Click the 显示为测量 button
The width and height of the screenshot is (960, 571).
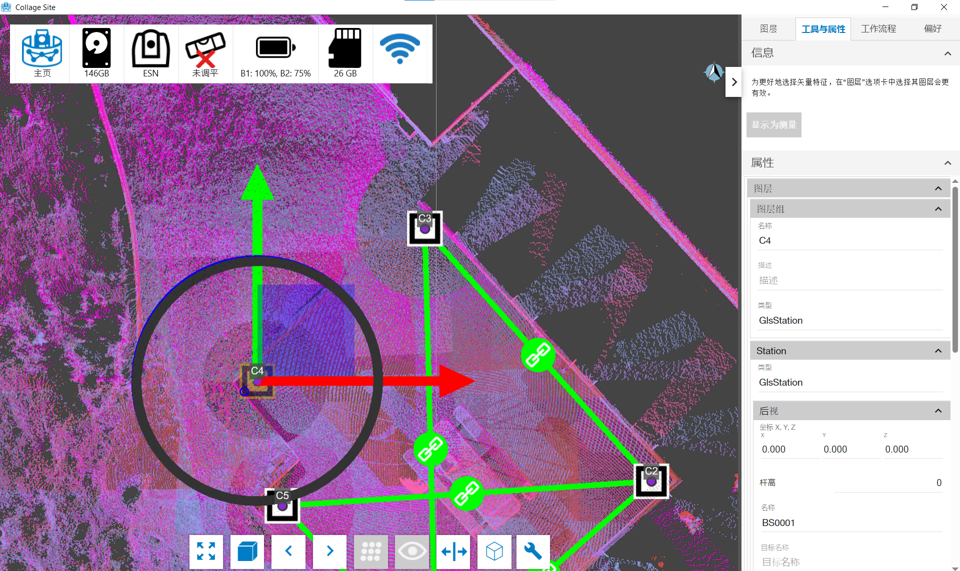[773, 125]
